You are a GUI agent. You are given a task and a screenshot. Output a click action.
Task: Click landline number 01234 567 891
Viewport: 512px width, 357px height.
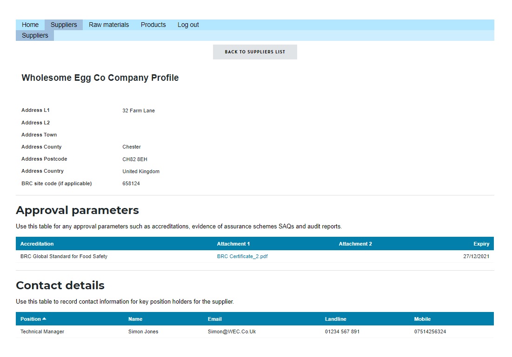(x=342, y=331)
